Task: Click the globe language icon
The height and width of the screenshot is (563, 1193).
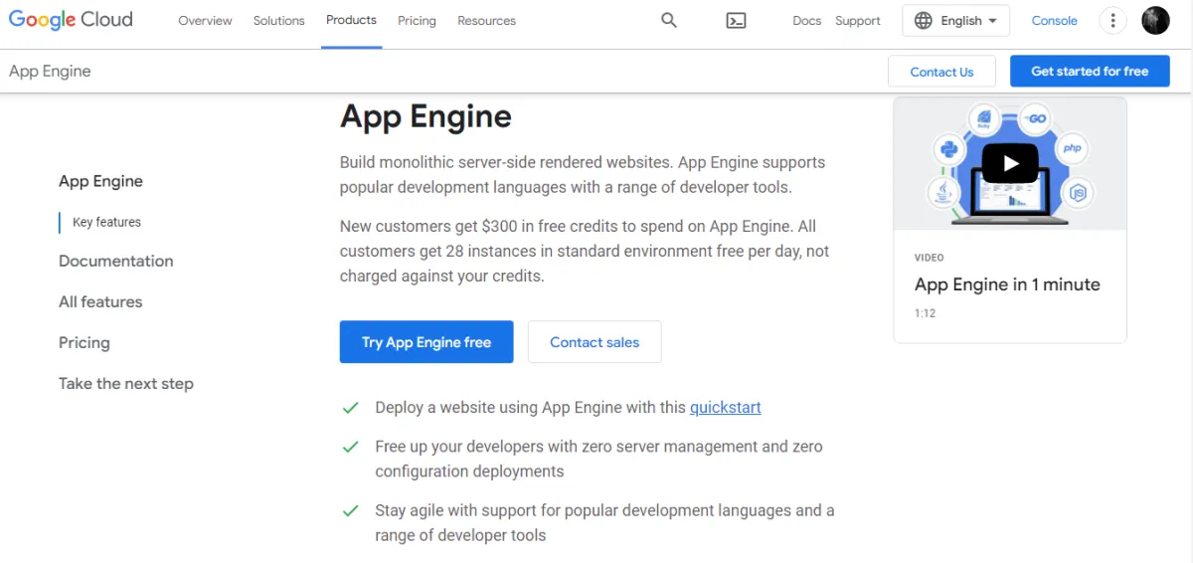Action: point(924,20)
